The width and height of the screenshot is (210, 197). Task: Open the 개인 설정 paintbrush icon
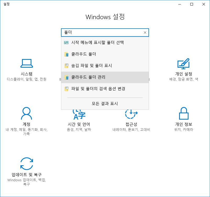pos(184,63)
